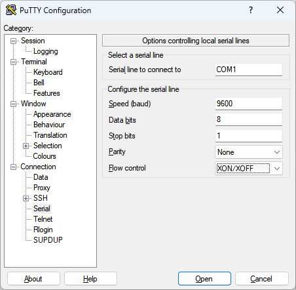Click the 'Serial line to connect to' label

pyautogui.click(x=145, y=70)
